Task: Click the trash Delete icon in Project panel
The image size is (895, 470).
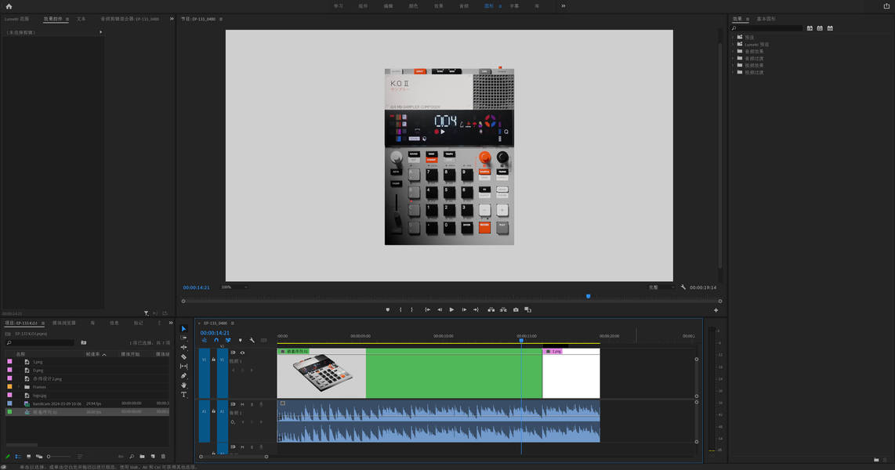Action: pos(163,457)
